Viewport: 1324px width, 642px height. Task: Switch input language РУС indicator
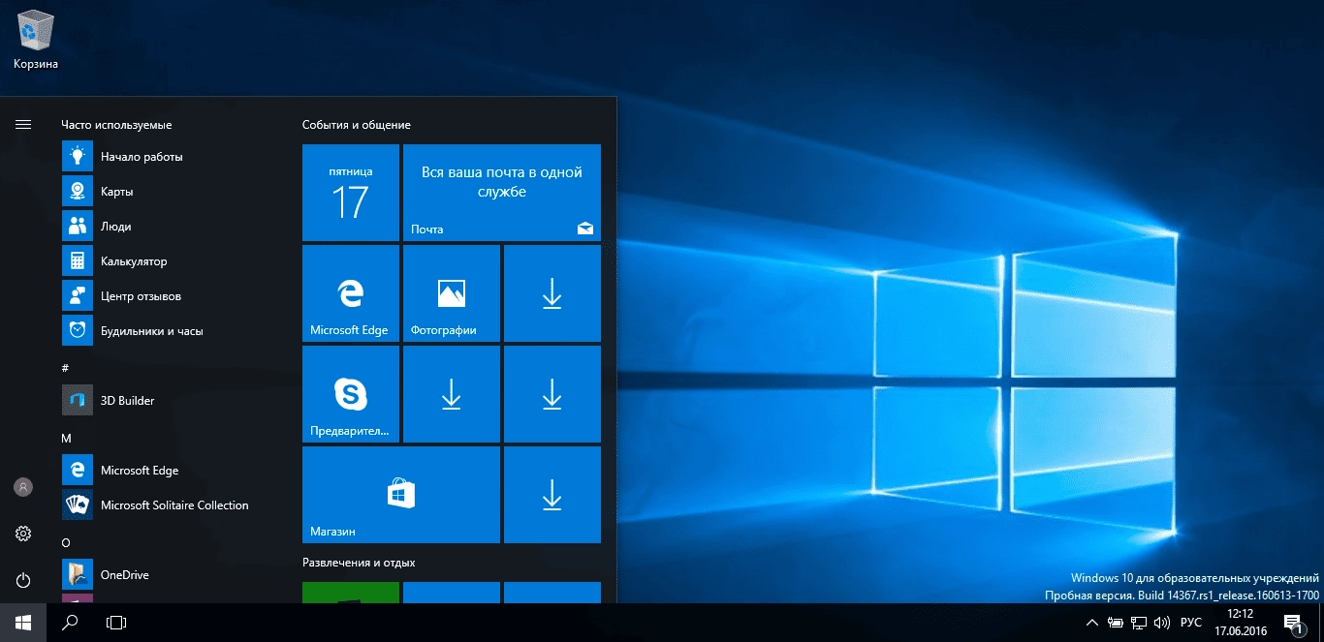[1191, 623]
